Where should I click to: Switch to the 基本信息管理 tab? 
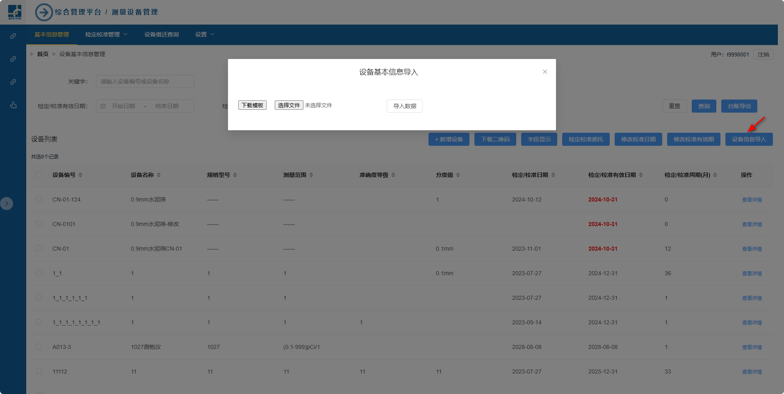point(52,34)
